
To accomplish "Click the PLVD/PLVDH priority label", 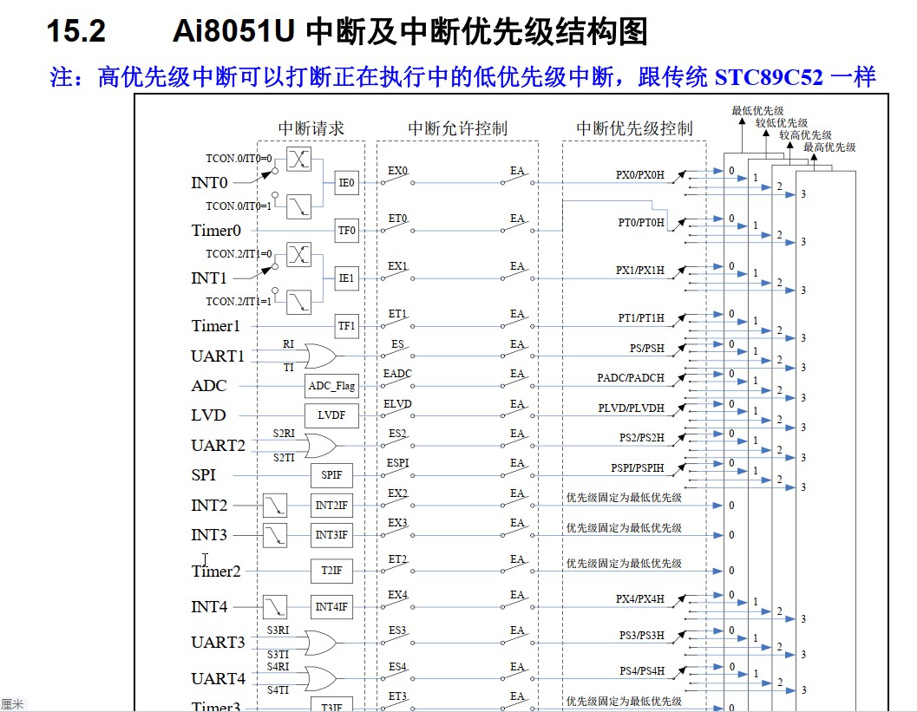I will 632,408.
